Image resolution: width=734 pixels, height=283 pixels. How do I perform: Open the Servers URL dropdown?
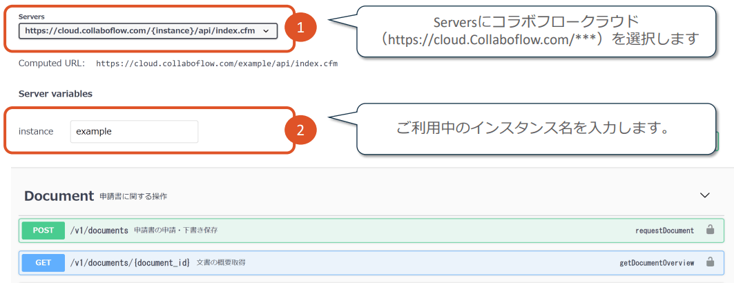point(148,31)
